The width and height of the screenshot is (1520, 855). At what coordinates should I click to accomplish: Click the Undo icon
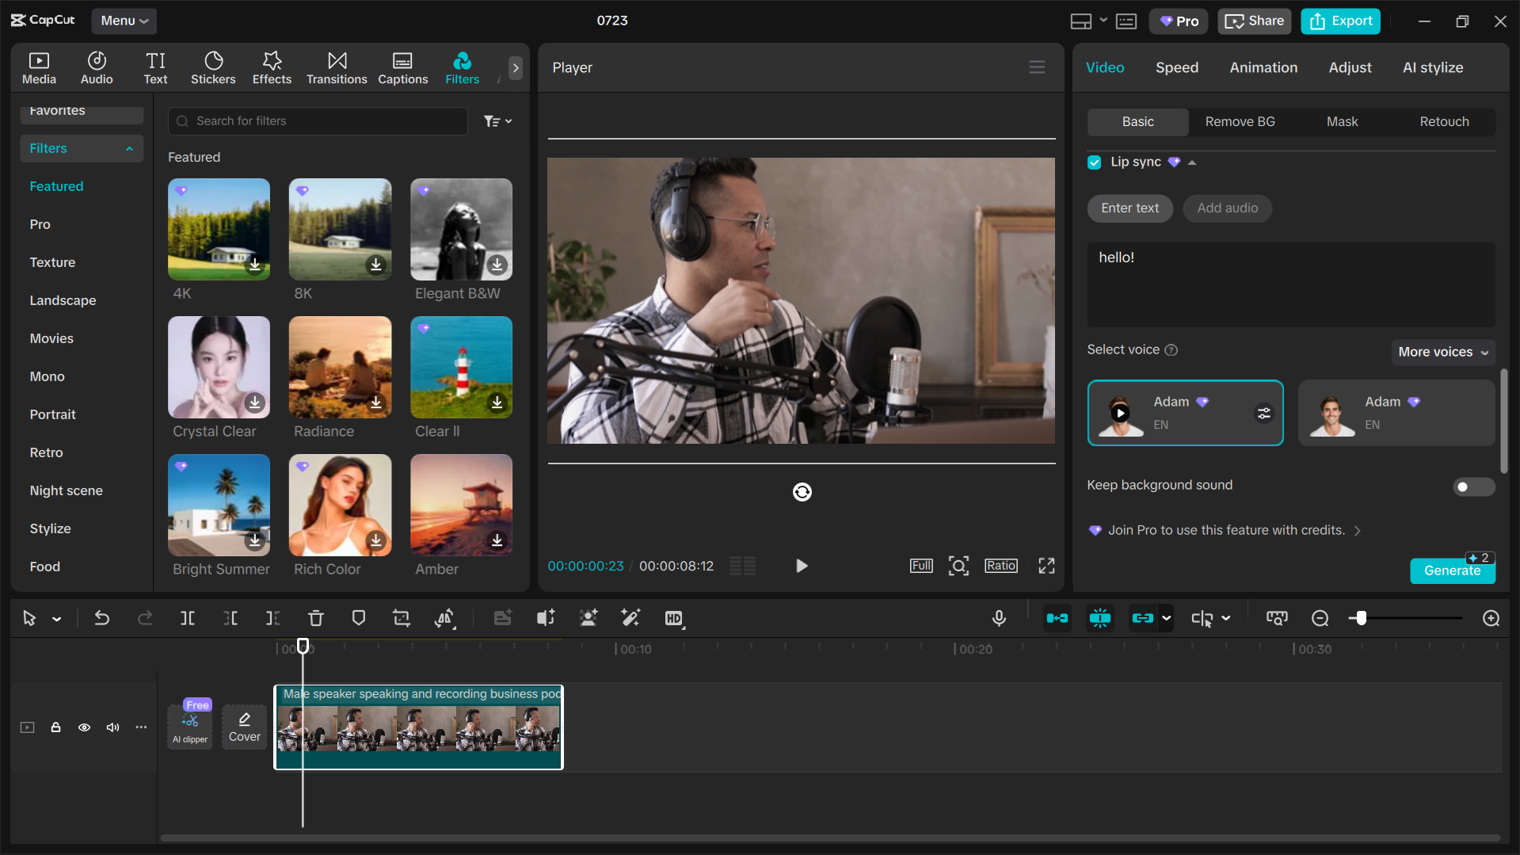pos(101,618)
